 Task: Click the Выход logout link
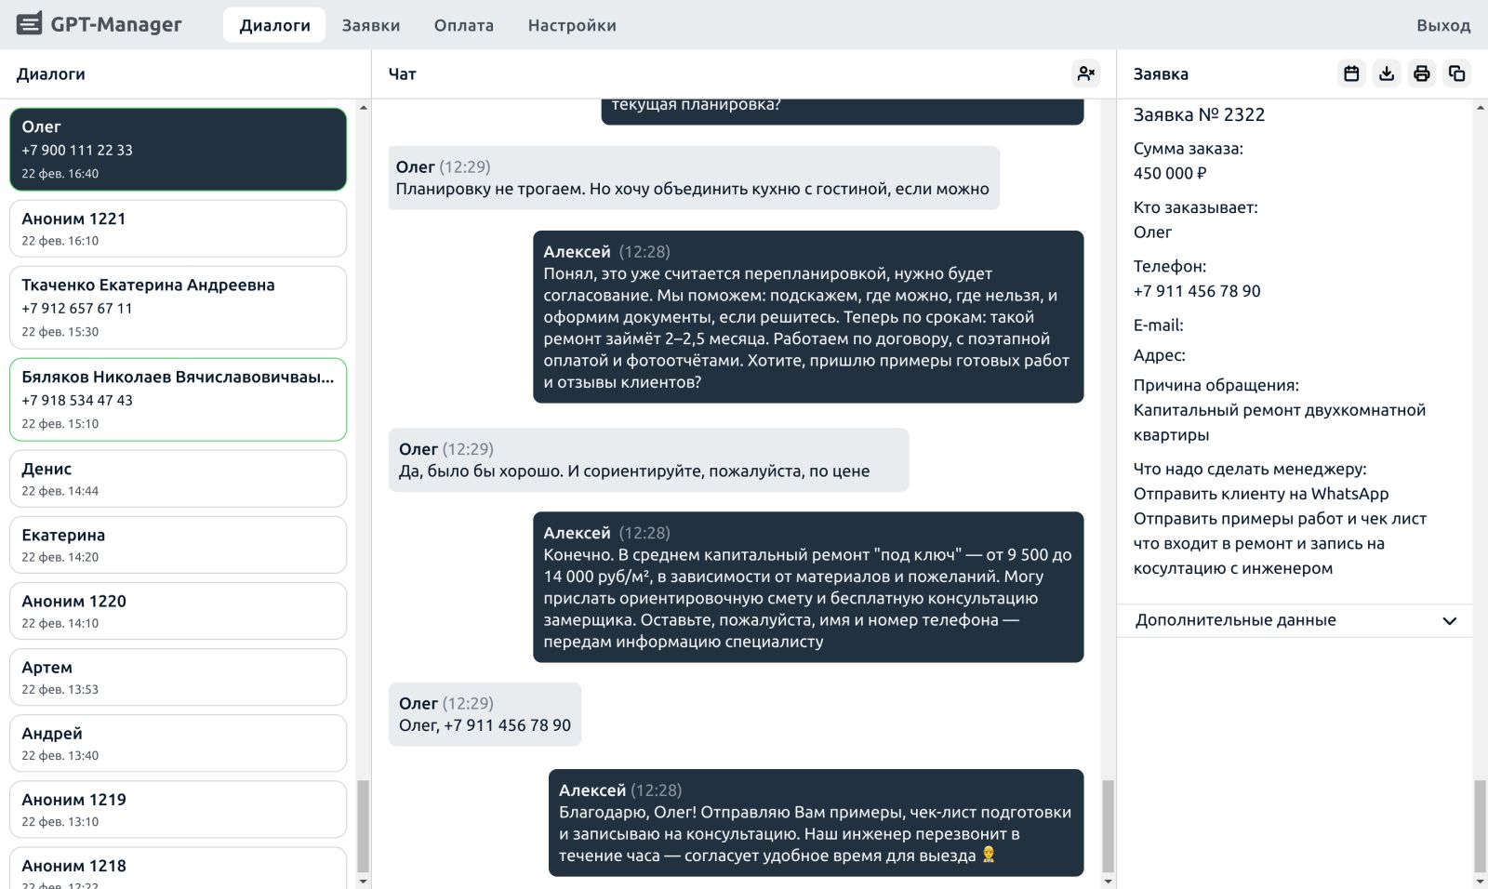(x=1442, y=25)
